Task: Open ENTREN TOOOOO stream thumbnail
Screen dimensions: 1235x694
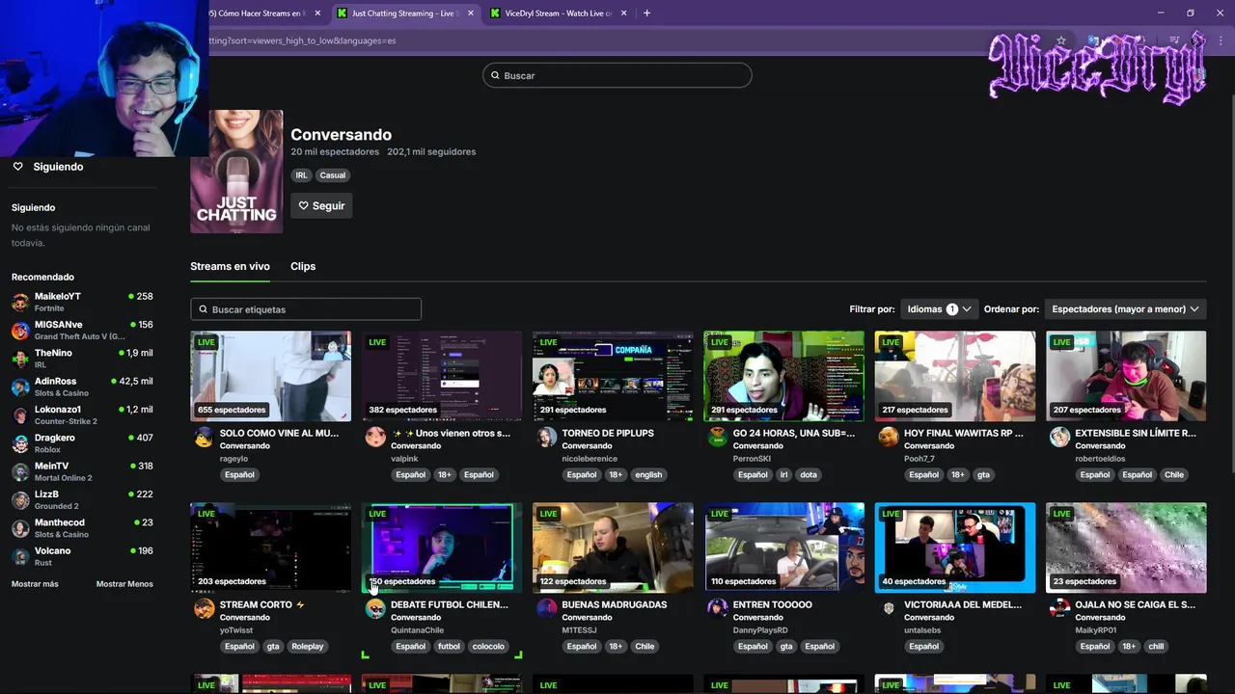Action: pyautogui.click(x=783, y=547)
